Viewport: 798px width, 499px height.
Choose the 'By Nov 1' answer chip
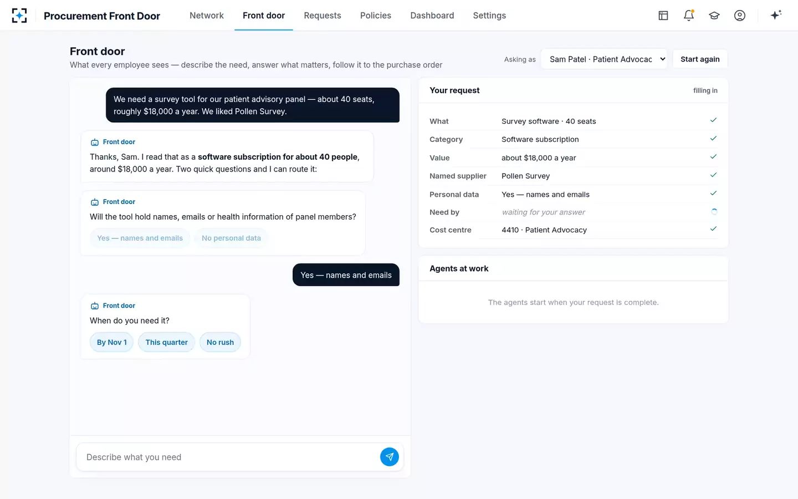[x=112, y=343]
